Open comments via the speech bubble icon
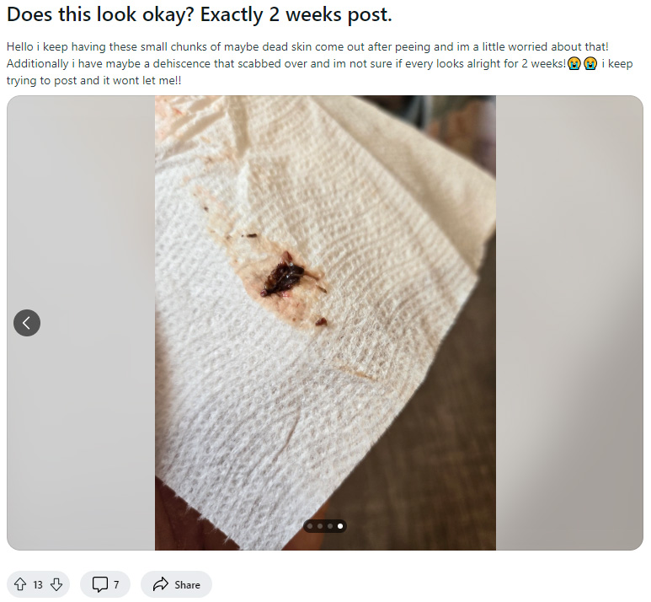The image size is (651, 602). (99, 584)
